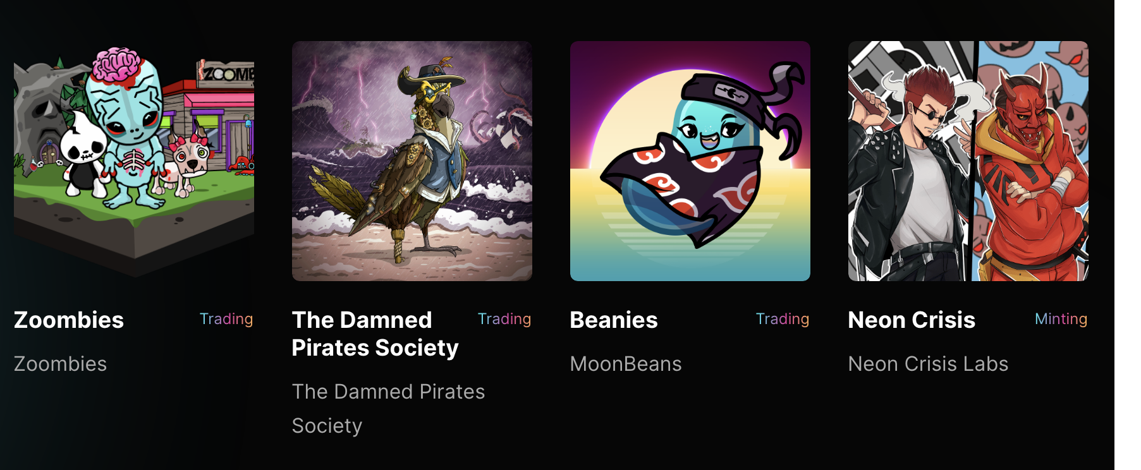The width and height of the screenshot is (1141, 470).
Task: Open The Damned Pirates Society parrot artwork
Action: click(x=412, y=161)
